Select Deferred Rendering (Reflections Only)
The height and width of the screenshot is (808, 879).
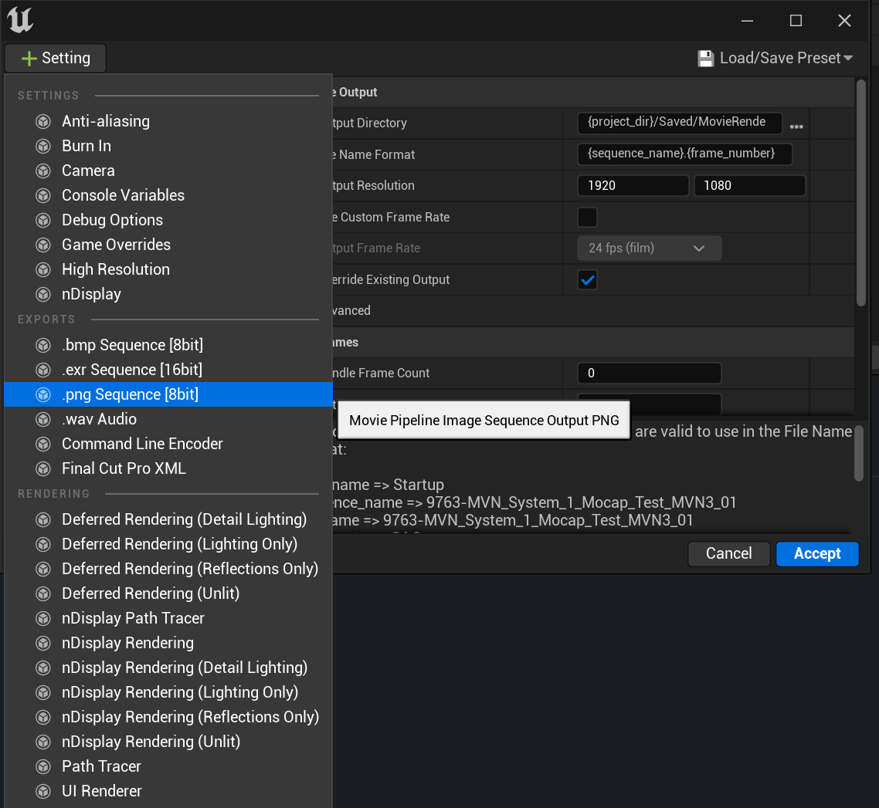point(168,569)
